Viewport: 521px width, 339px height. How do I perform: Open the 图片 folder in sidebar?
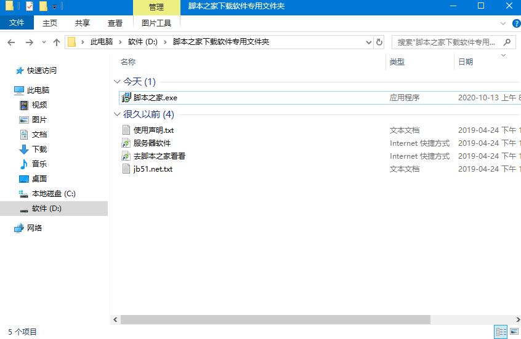[39, 119]
